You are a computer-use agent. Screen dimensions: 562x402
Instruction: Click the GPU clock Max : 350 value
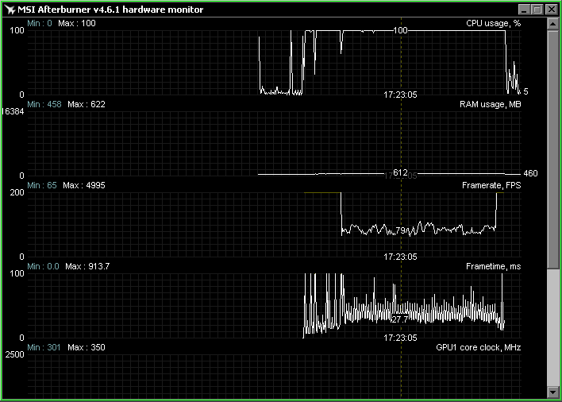coord(87,347)
